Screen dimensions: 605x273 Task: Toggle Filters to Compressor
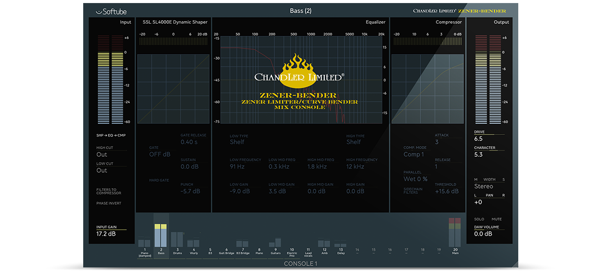tap(109, 191)
